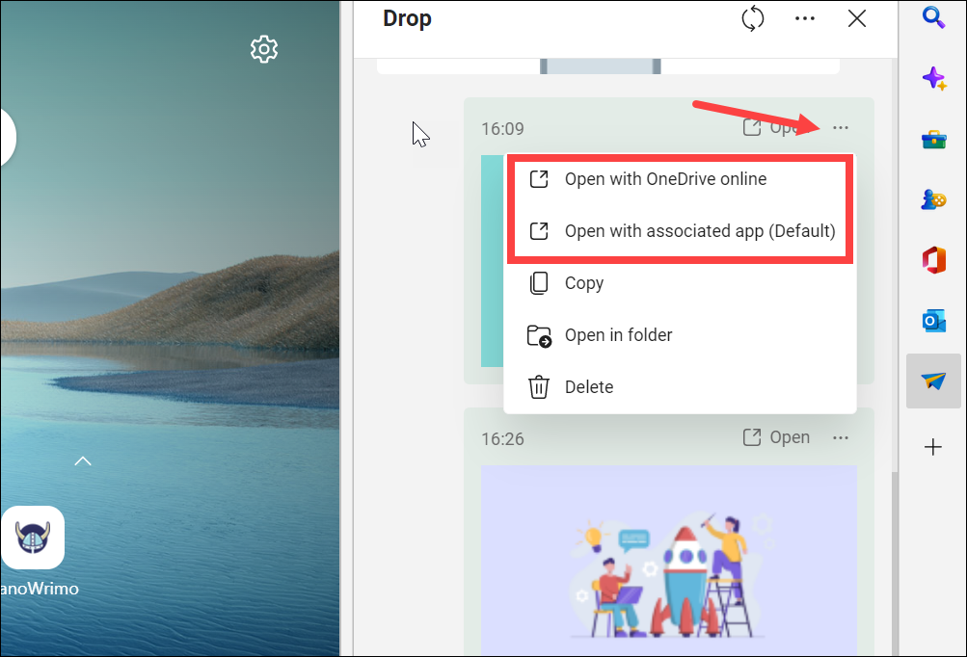Expand the chevron arrow on the desktop

click(83, 461)
